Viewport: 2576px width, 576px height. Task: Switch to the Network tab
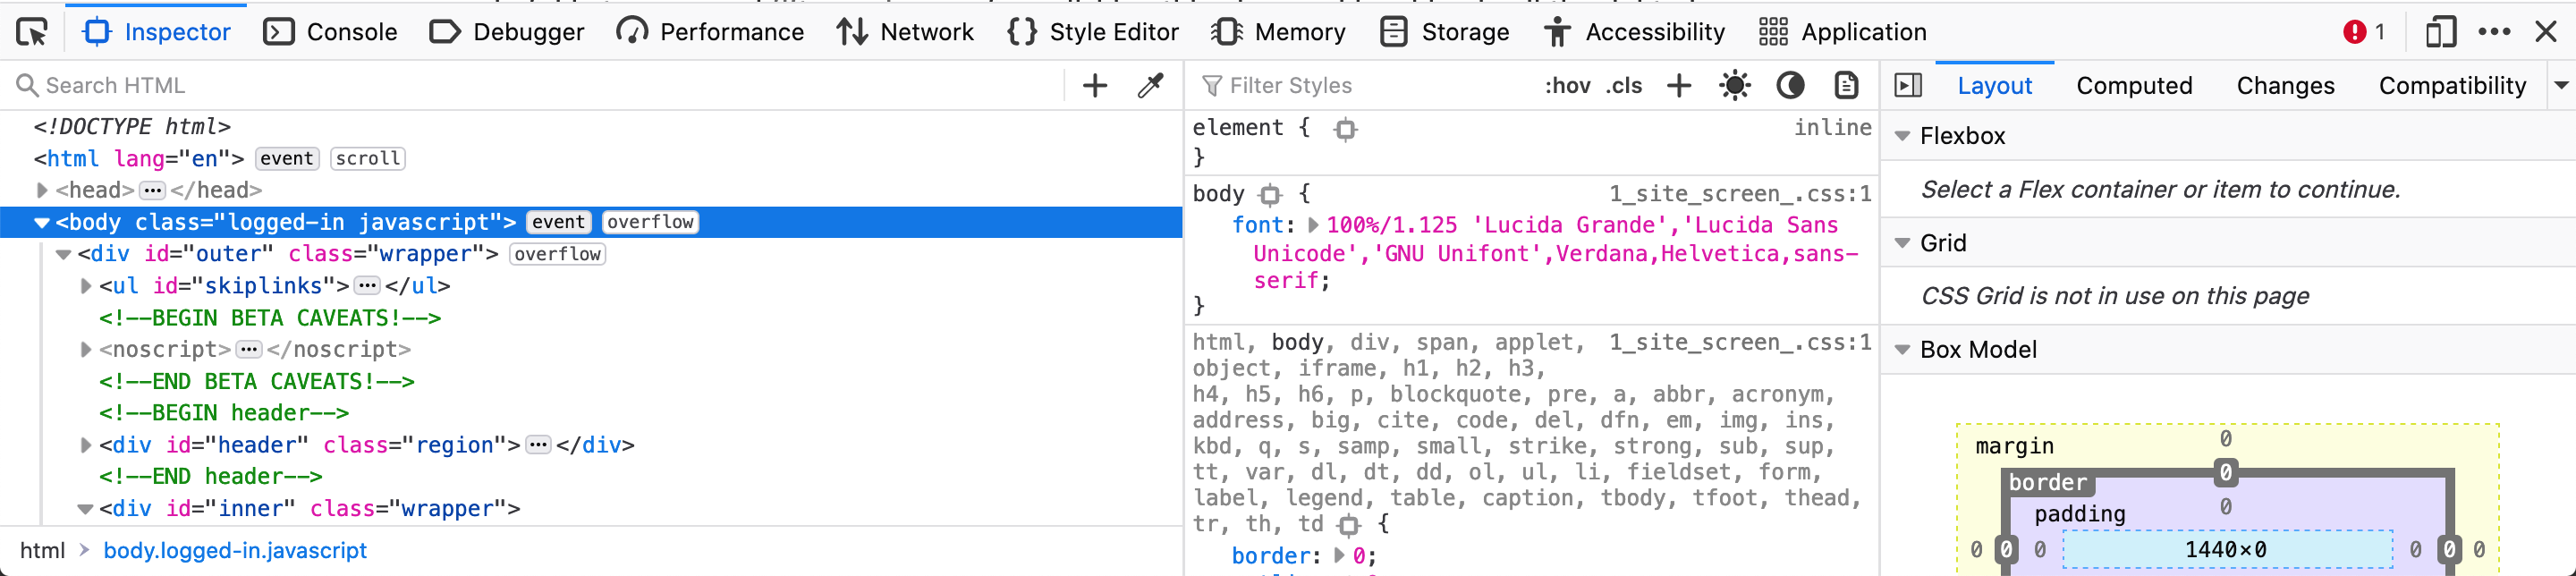pyautogui.click(x=905, y=32)
